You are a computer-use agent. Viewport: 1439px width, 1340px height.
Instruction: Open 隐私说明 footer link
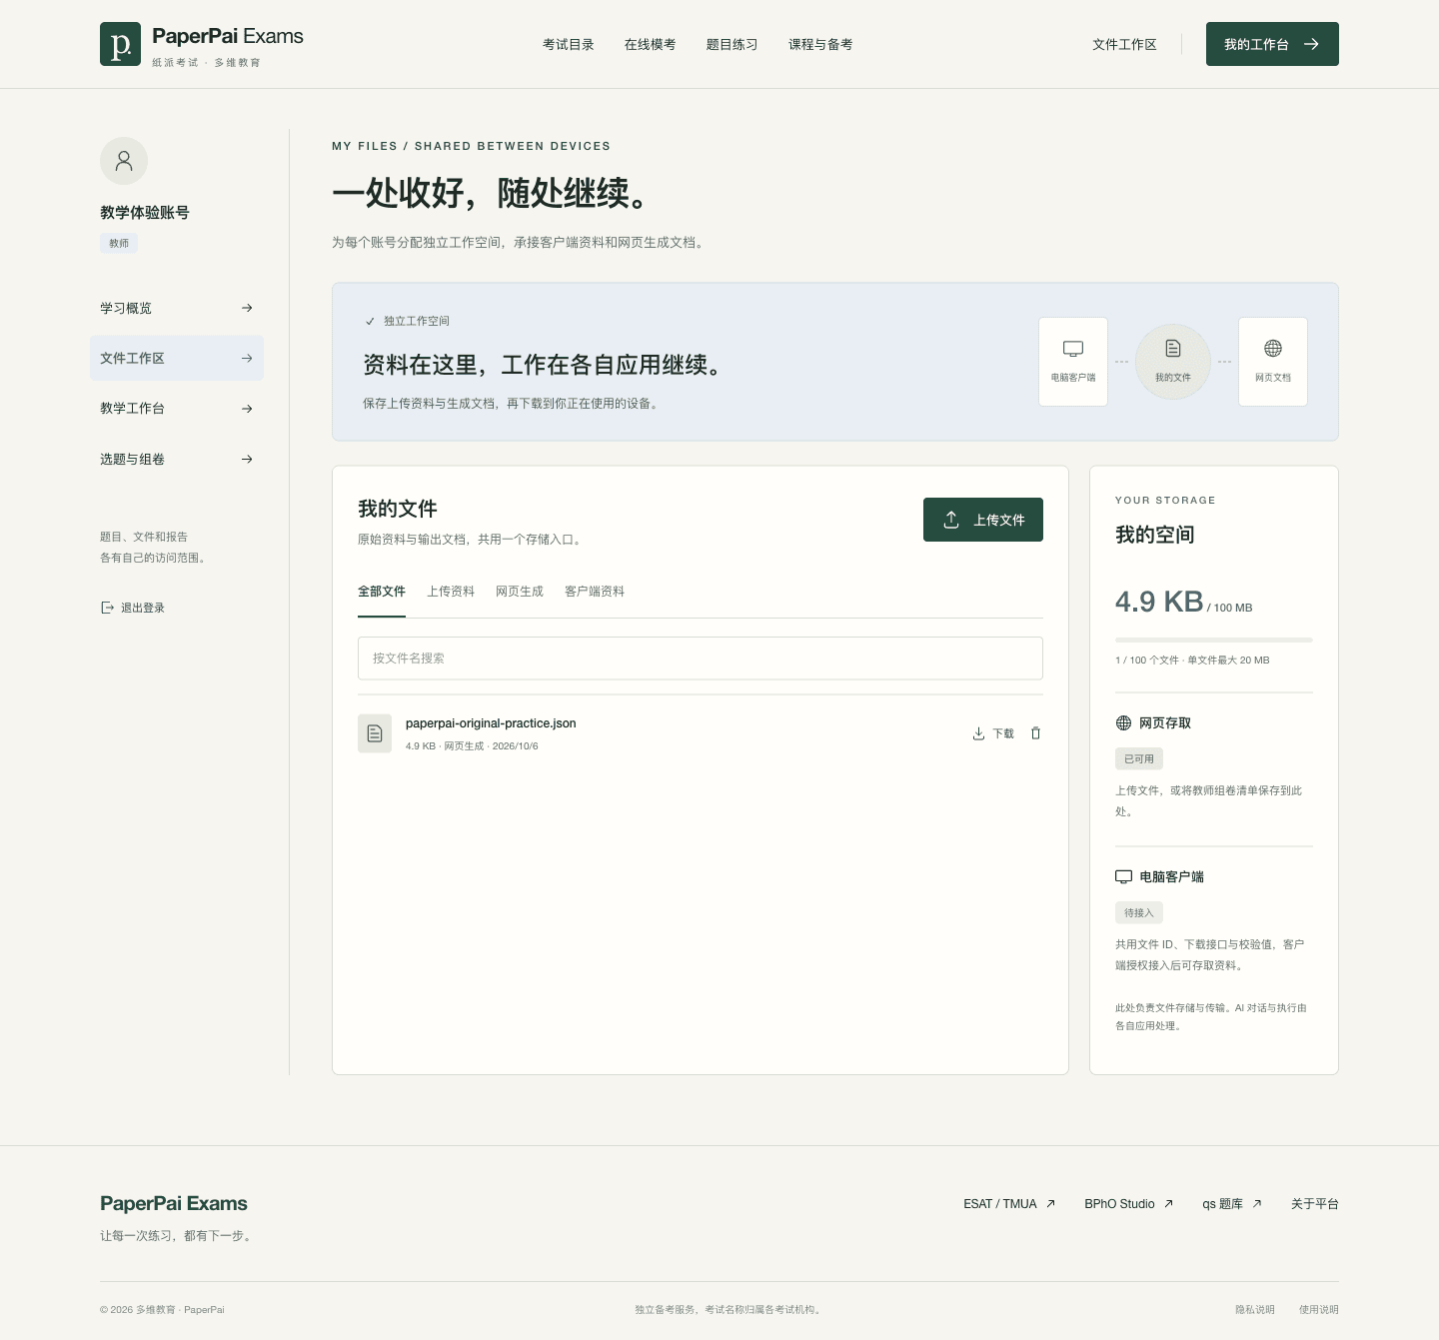coord(1255,1310)
